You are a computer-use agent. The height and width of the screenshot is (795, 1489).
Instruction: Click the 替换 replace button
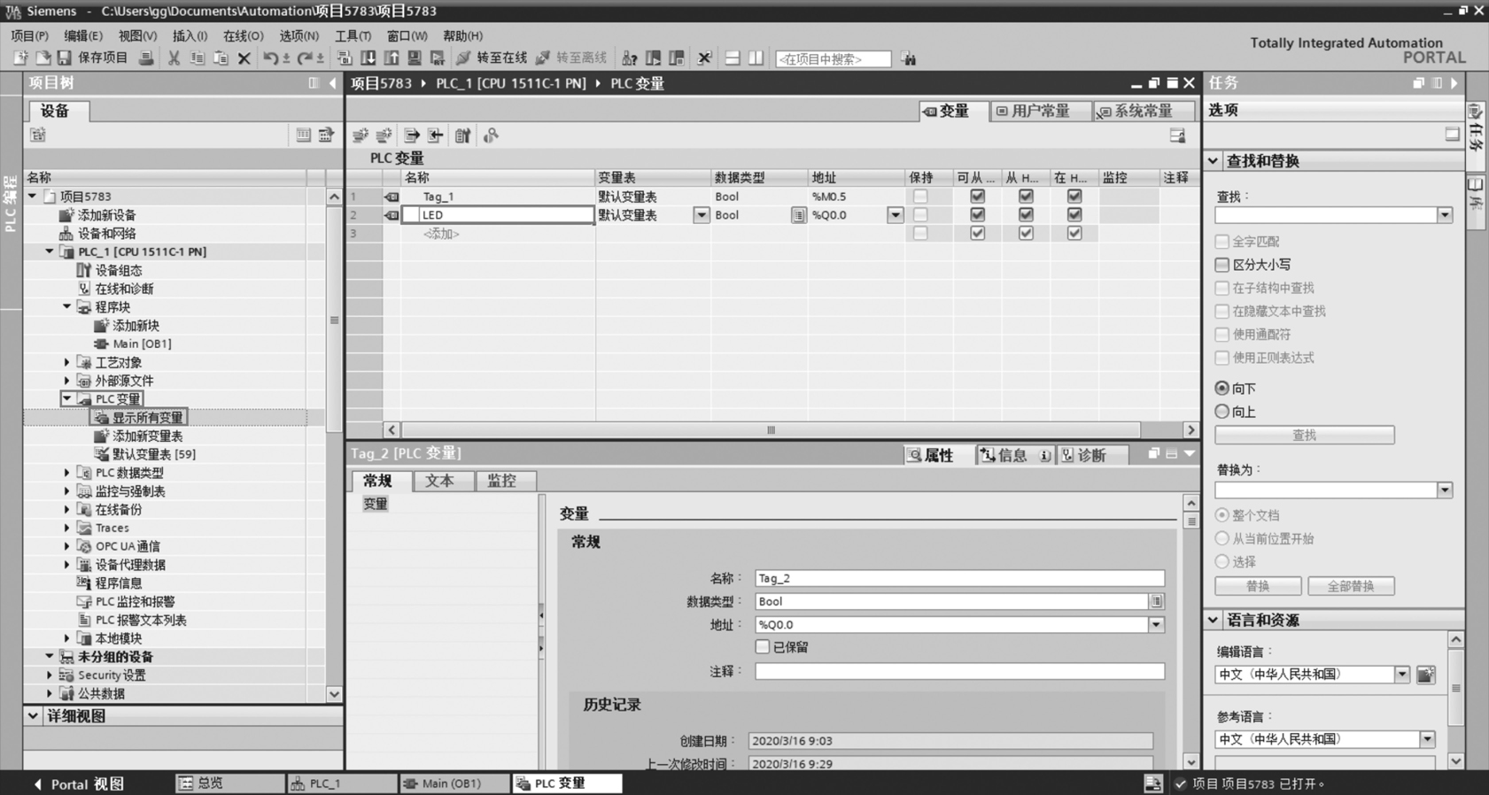1258,586
